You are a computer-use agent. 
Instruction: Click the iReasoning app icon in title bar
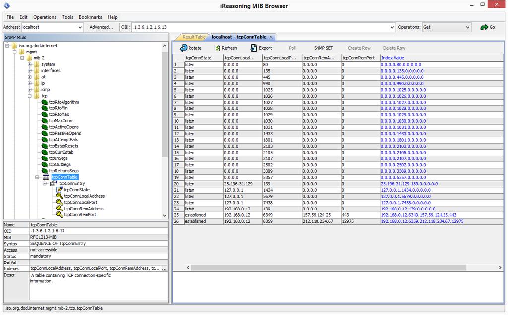click(7, 5)
